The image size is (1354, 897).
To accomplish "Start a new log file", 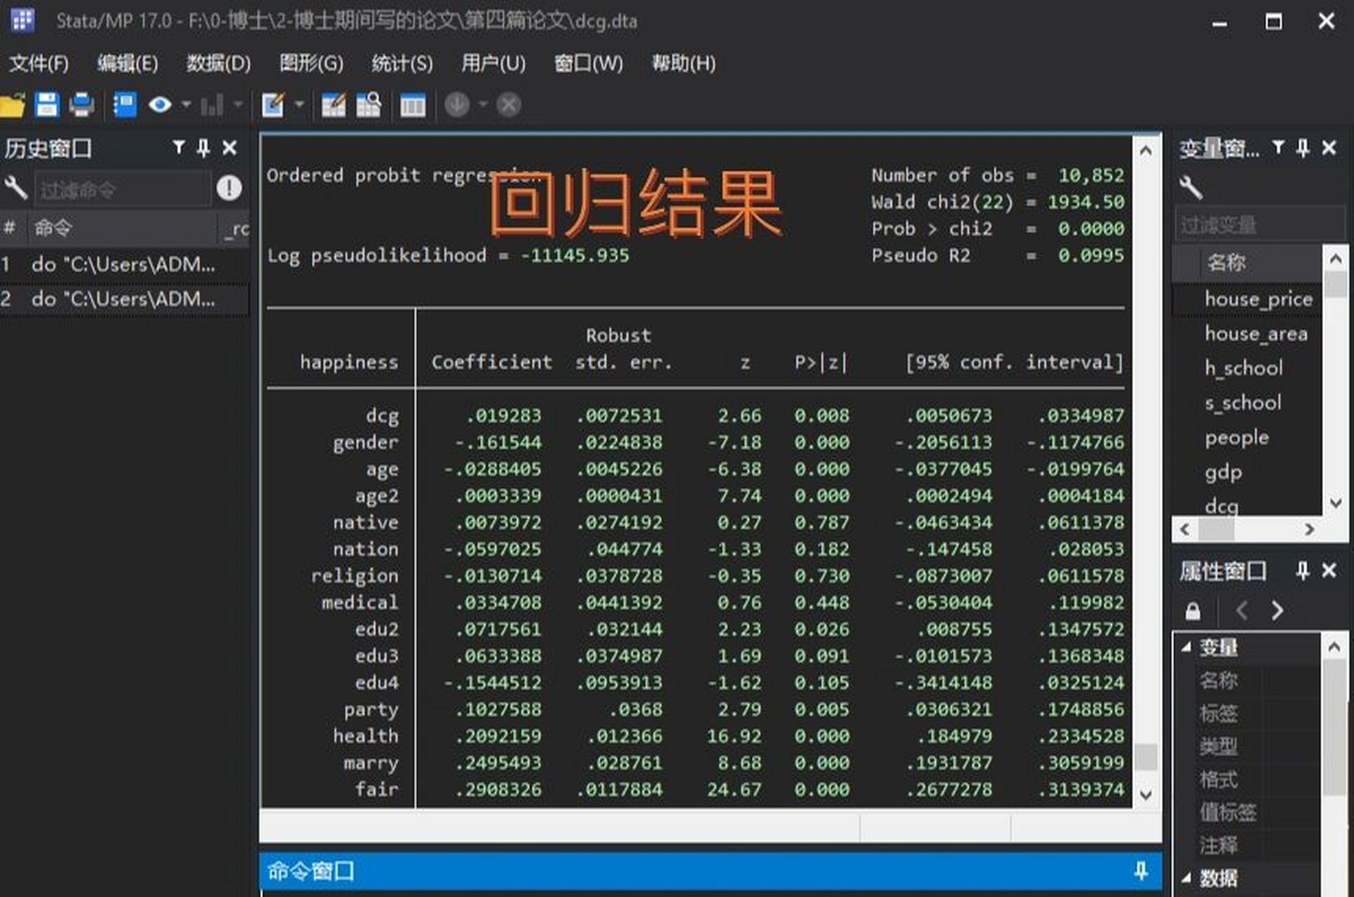I will [x=124, y=104].
